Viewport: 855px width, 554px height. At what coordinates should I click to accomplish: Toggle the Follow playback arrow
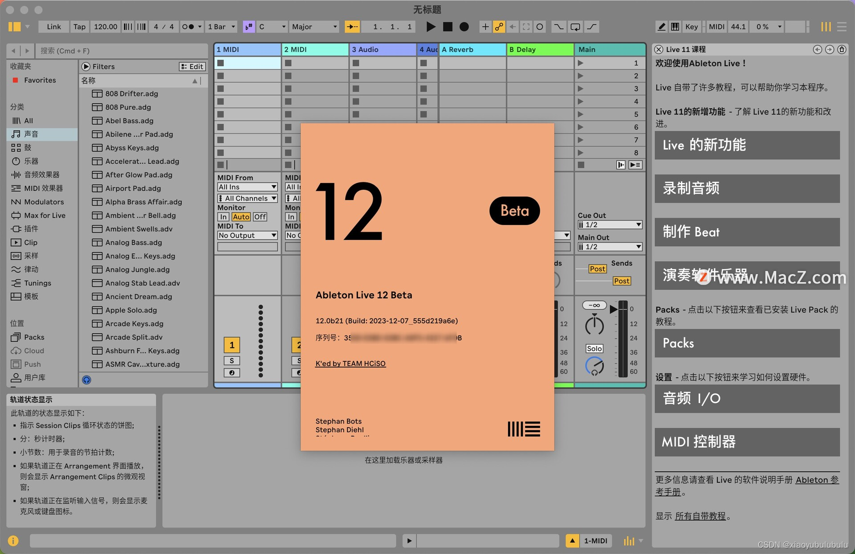tap(352, 27)
